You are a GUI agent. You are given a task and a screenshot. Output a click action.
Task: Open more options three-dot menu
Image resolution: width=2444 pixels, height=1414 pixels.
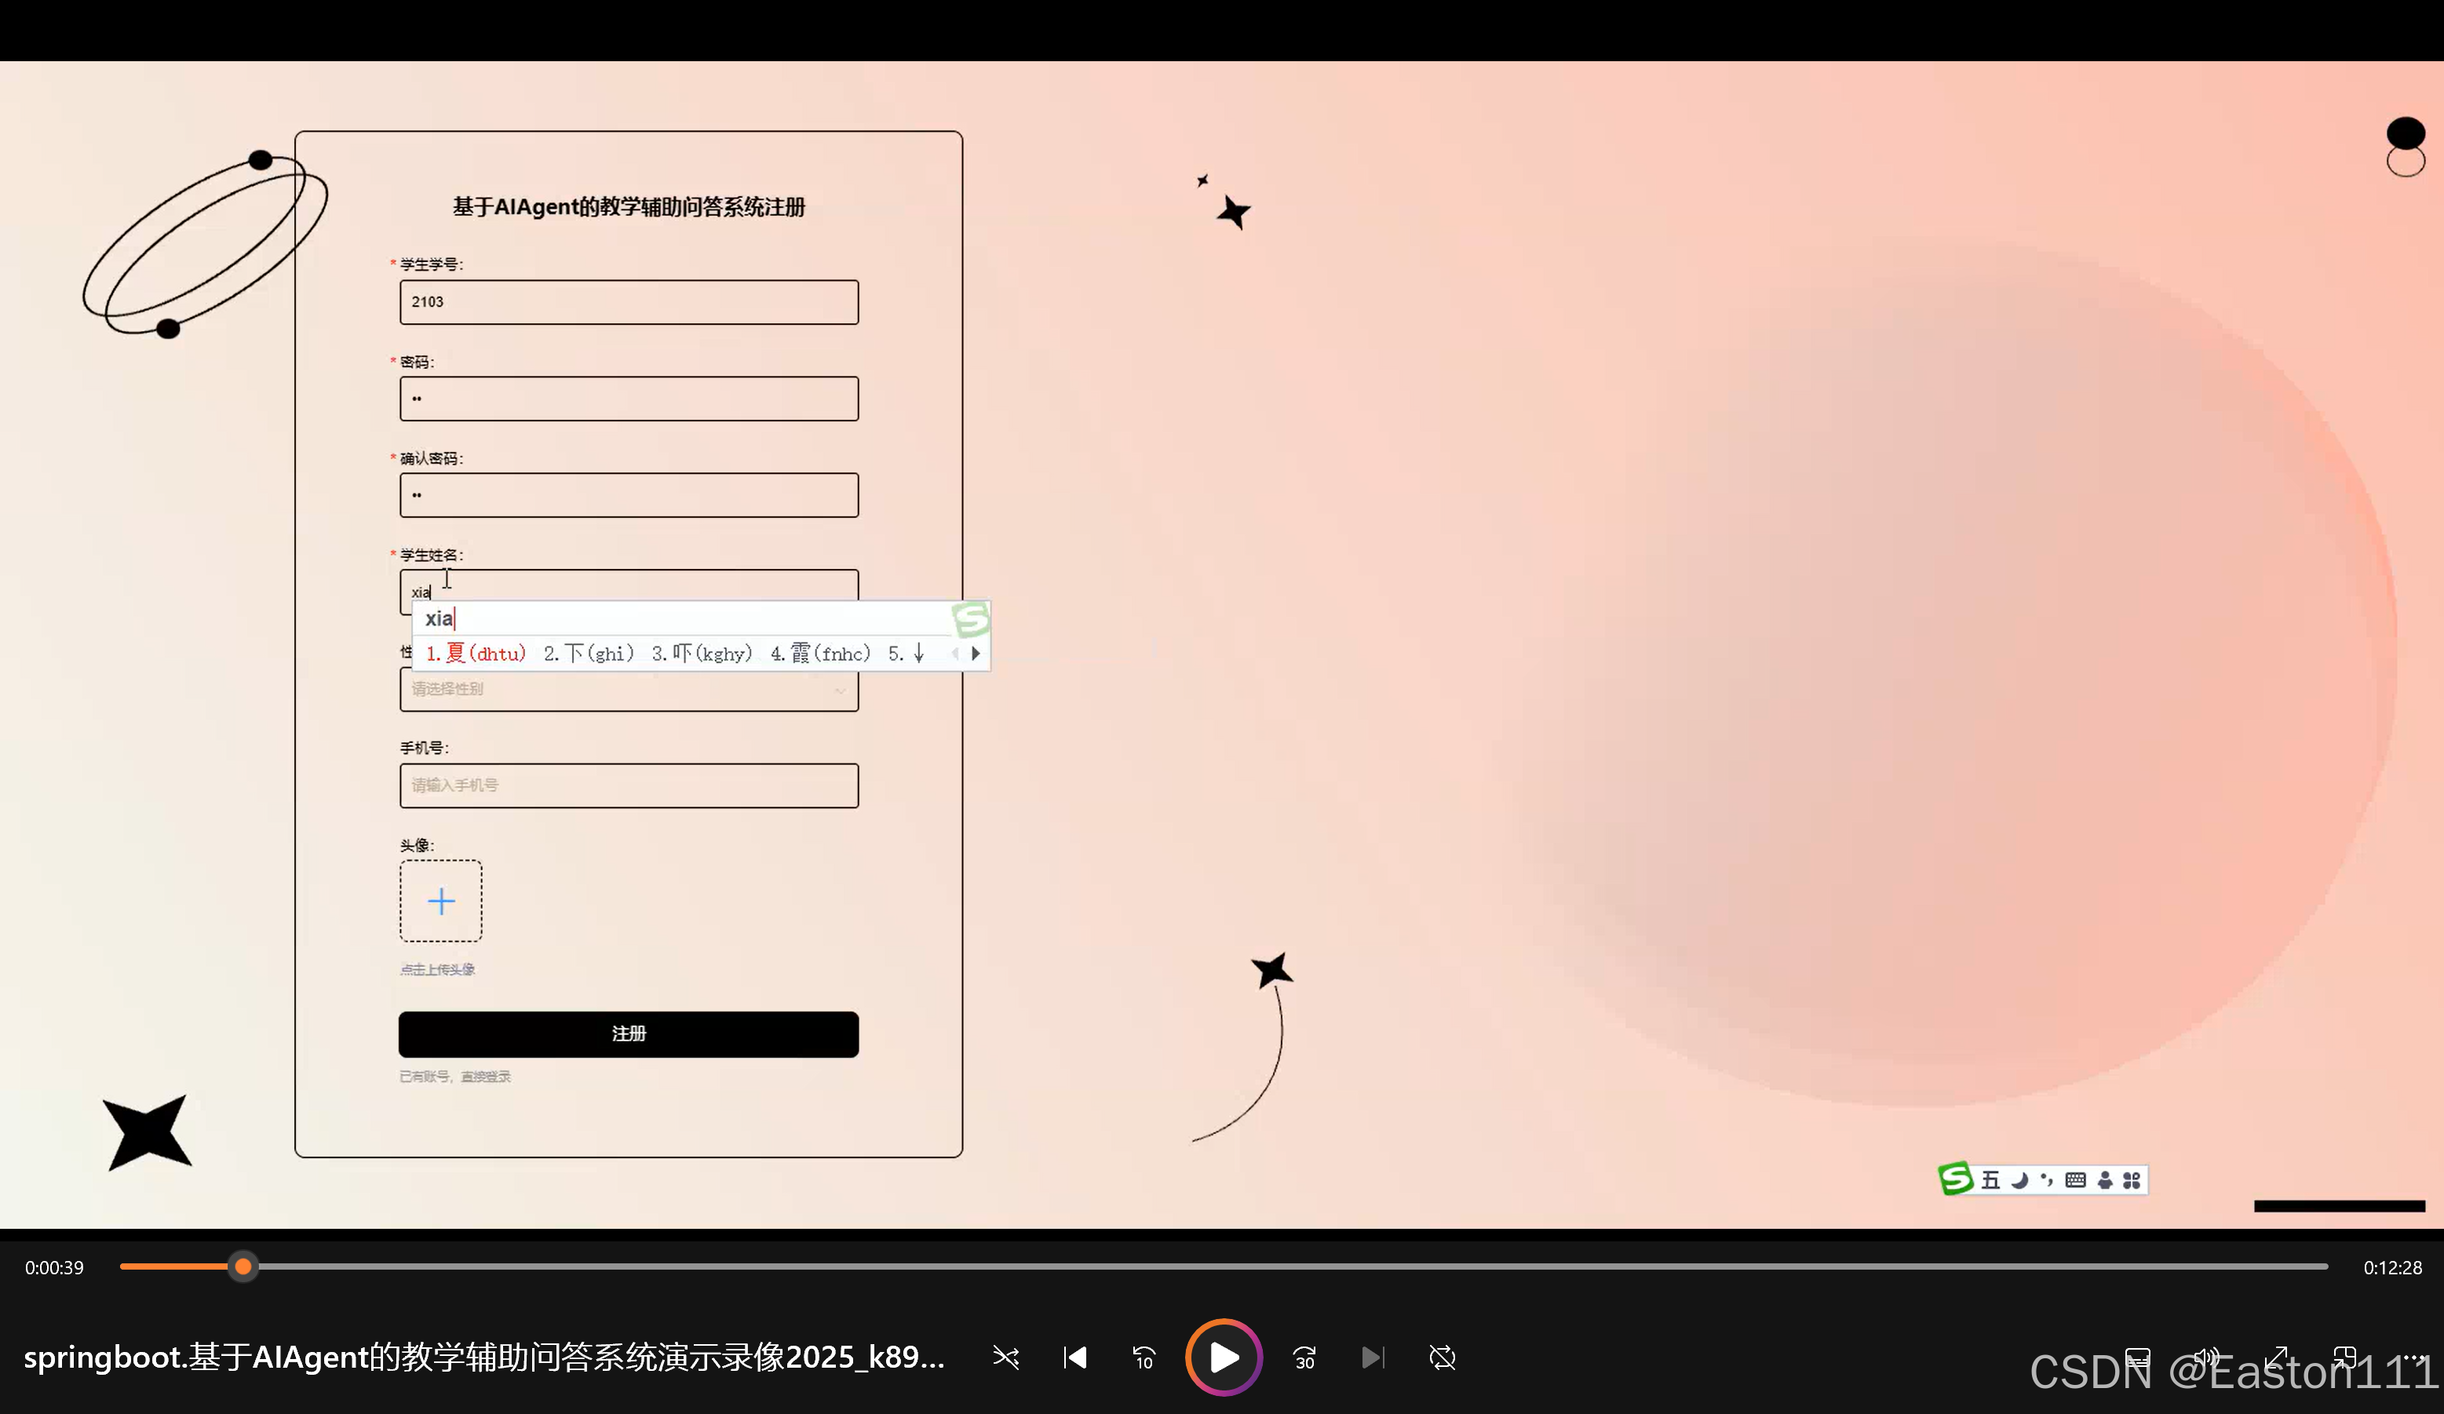tap(2415, 1358)
